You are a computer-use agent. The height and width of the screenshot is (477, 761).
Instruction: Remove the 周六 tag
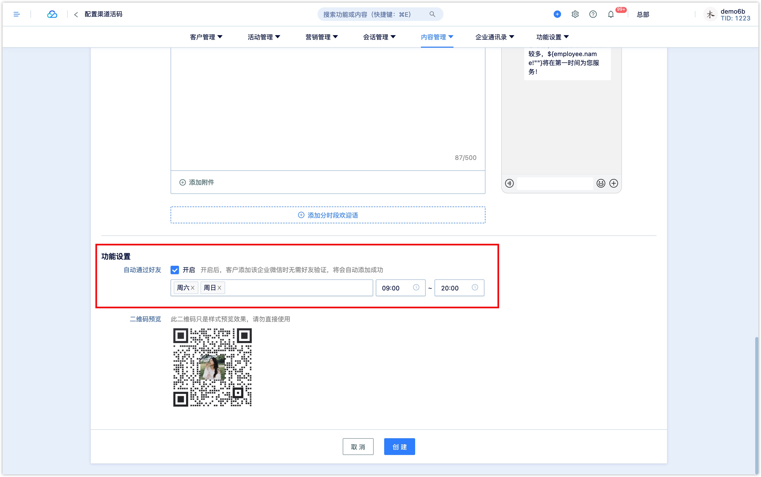coord(193,288)
